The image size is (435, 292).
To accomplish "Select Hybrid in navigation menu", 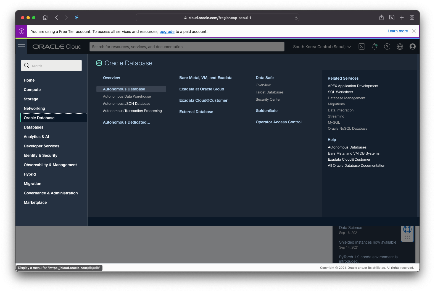I will (30, 174).
